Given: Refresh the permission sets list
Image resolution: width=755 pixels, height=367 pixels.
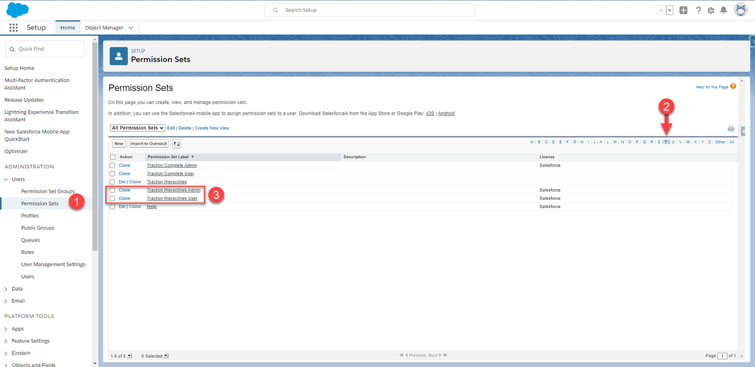Looking at the screenshot, I should coord(176,144).
